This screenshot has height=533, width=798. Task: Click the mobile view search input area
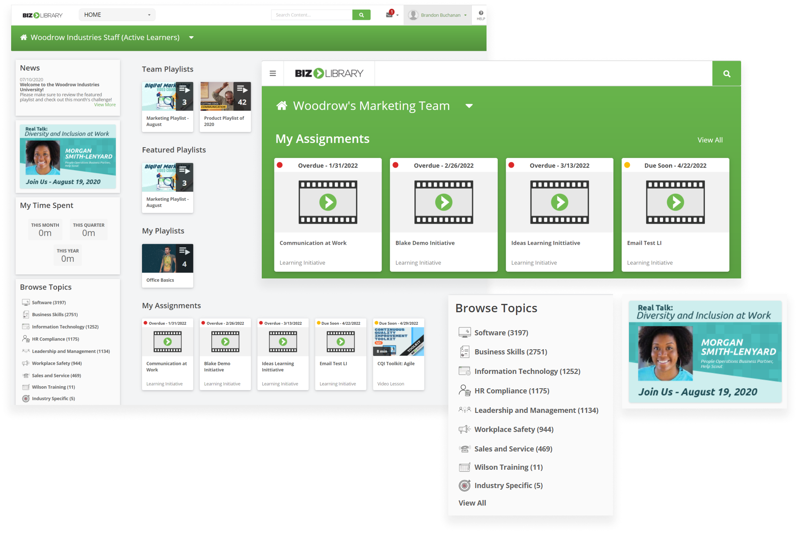(543, 74)
